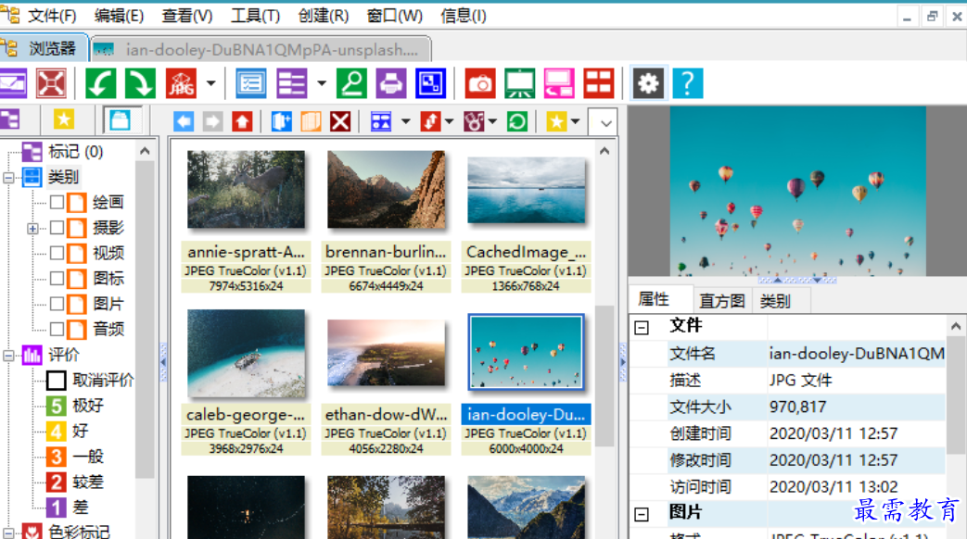Select the annie-spratt deer thumbnail
Screen dimensions: 967x539
(x=246, y=190)
